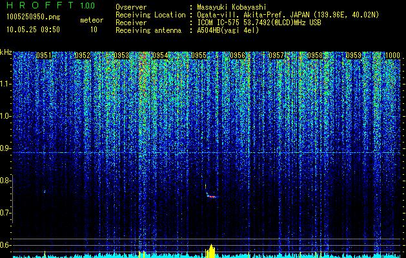The width and height of the screenshot is (406, 258).
Task: Click the curved meteor echo trace near 0955
Action: pyautogui.click(x=211, y=192)
